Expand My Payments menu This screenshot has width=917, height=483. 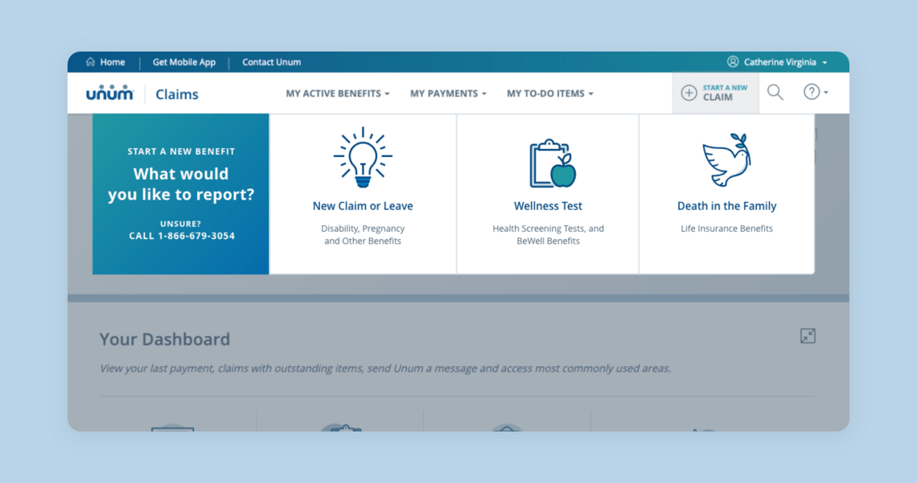(x=448, y=93)
